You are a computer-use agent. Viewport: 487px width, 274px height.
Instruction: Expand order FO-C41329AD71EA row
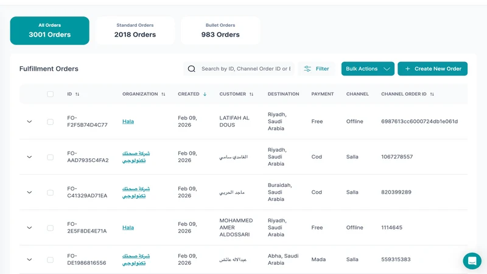pos(29,192)
